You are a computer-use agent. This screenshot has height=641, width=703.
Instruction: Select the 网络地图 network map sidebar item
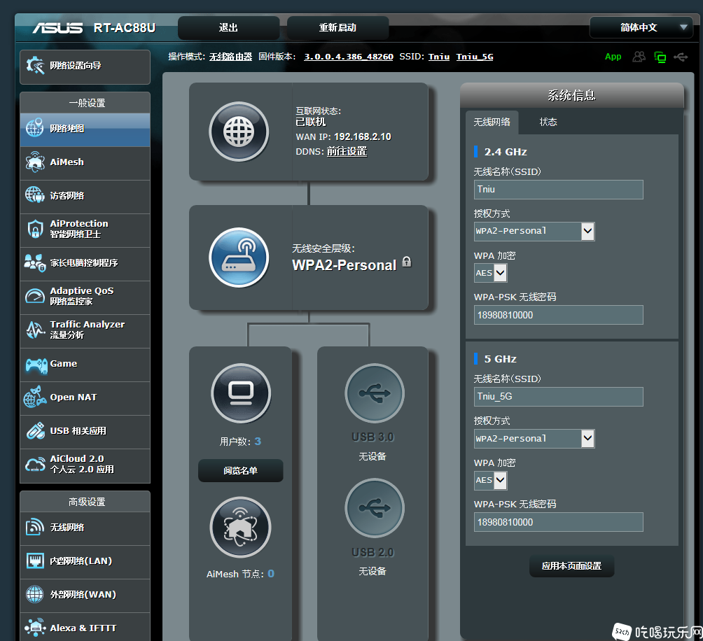point(85,129)
